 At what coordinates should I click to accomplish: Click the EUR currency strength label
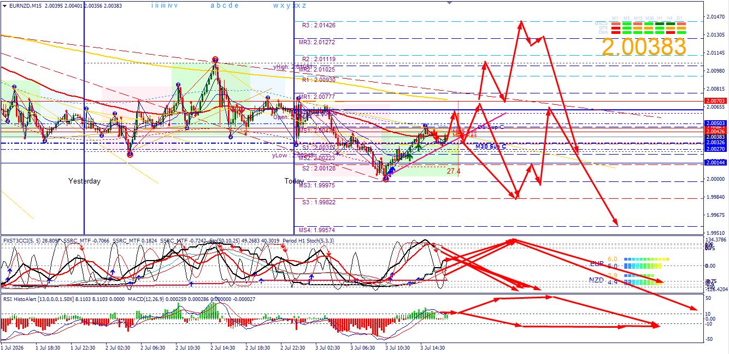click(597, 263)
